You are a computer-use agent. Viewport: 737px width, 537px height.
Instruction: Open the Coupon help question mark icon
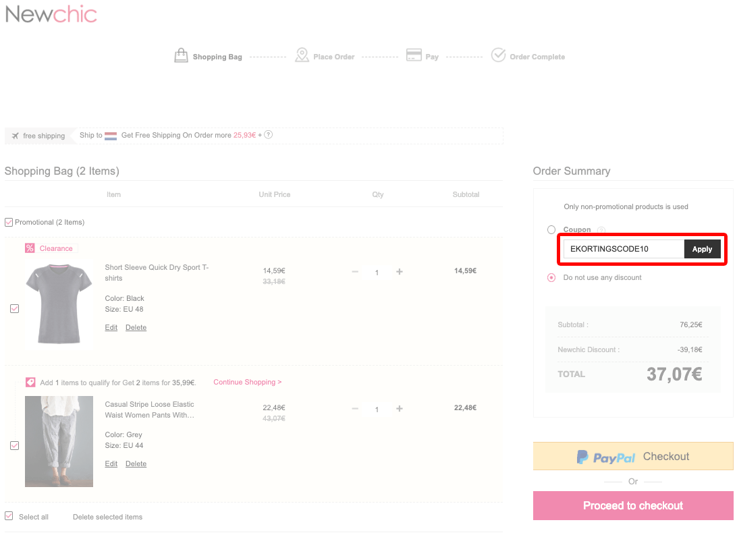(x=601, y=230)
